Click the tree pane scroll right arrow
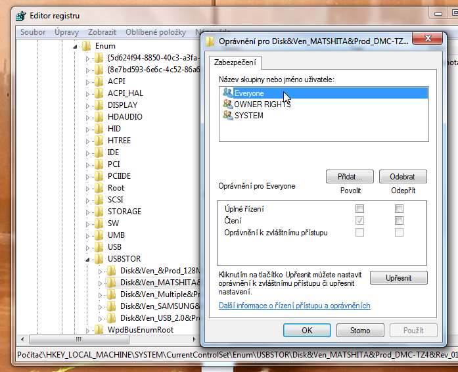This screenshot has height=372, width=458. 194,339
